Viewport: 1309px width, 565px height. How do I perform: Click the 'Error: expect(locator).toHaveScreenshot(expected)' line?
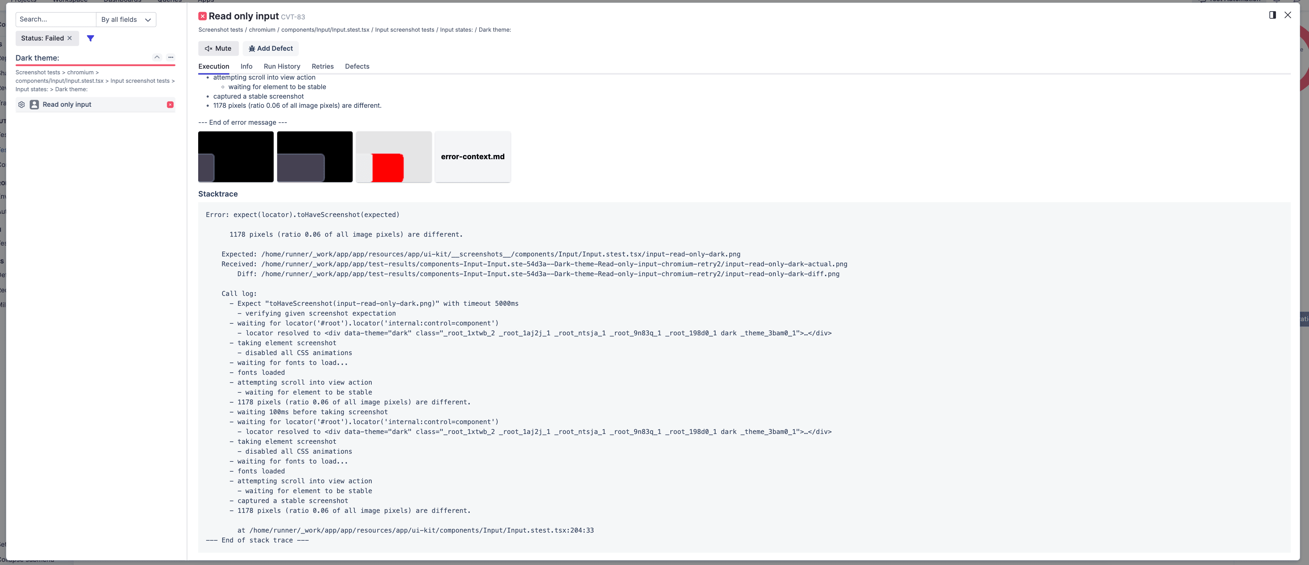tap(302, 215)
